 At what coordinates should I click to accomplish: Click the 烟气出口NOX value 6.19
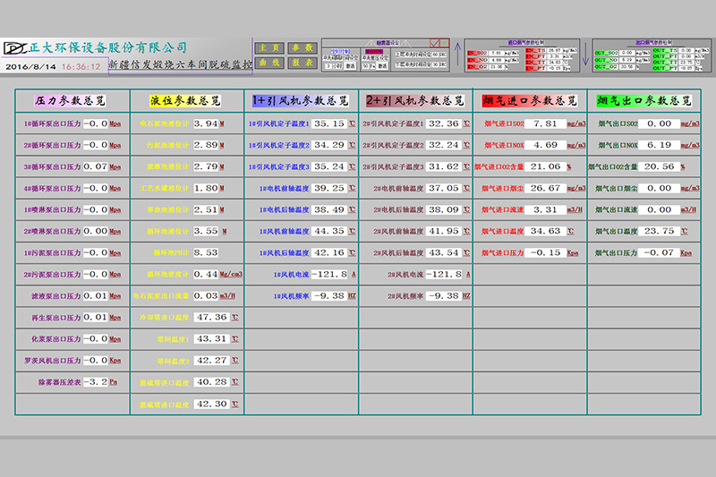[x=659, y=145]
